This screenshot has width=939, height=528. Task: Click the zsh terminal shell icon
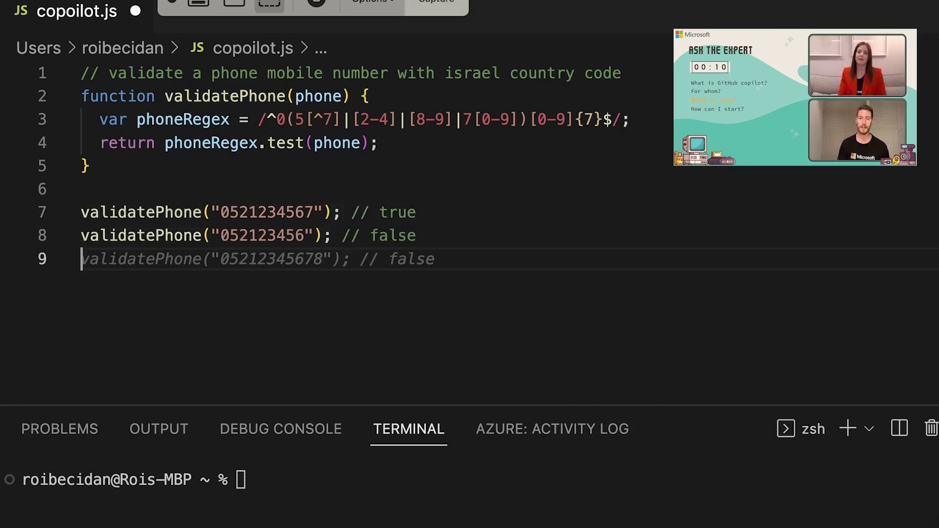[x=785, y=429]
